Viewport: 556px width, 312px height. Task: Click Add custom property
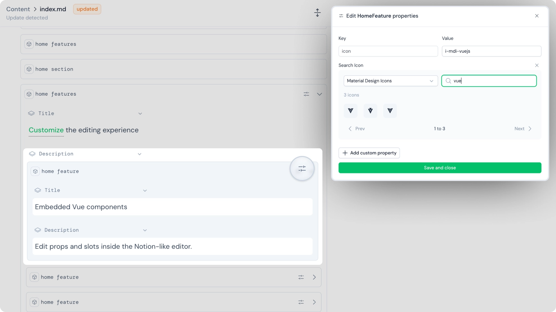point(369,153)
